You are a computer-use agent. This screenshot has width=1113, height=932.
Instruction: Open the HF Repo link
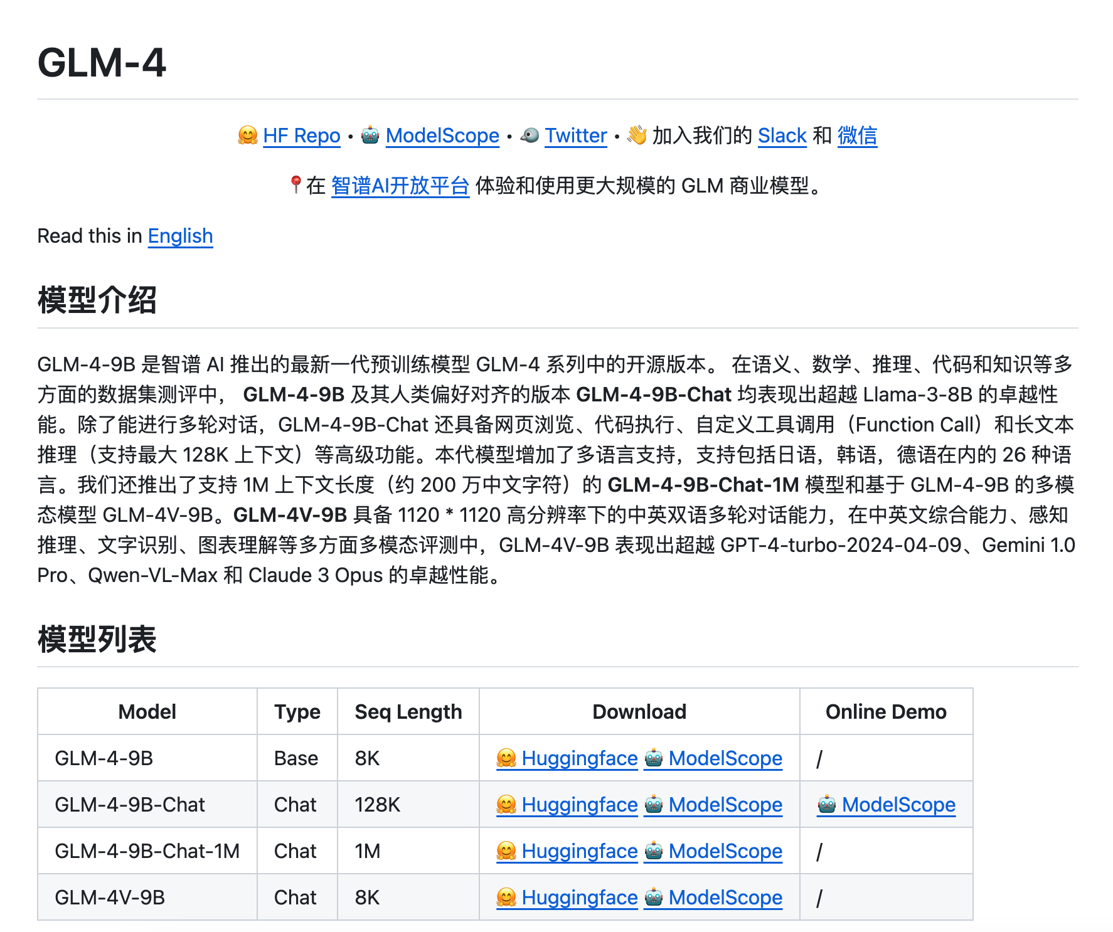point(302,135)
